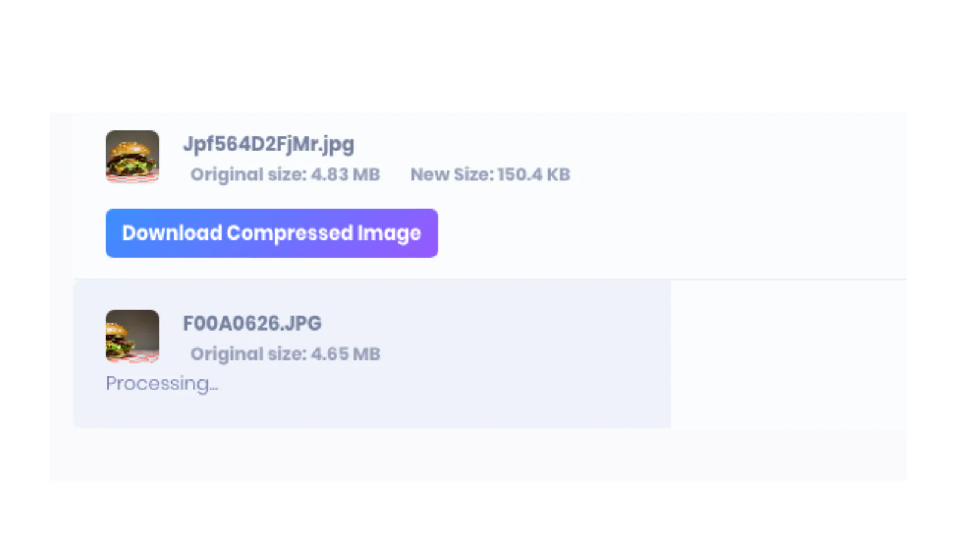Click the blank white area beneath the results panel
Image resolution: width=966 pixels, height=543 pixels.
click(483, 513)
